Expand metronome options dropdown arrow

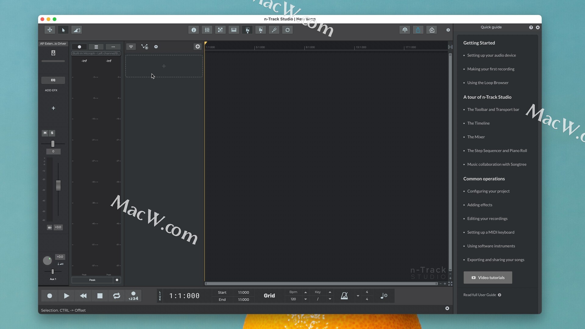(358, 296)
